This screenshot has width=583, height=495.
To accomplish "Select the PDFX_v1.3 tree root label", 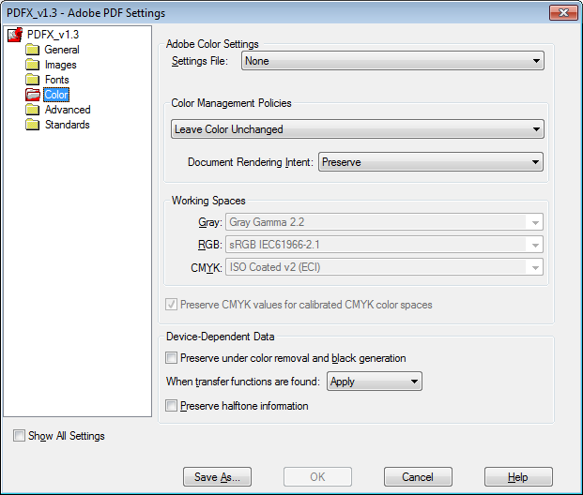I will coord(53,35).
